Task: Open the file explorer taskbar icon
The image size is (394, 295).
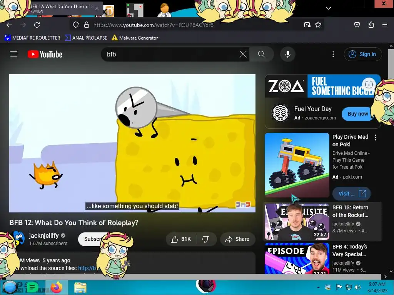Action: [x=80, y=288]
